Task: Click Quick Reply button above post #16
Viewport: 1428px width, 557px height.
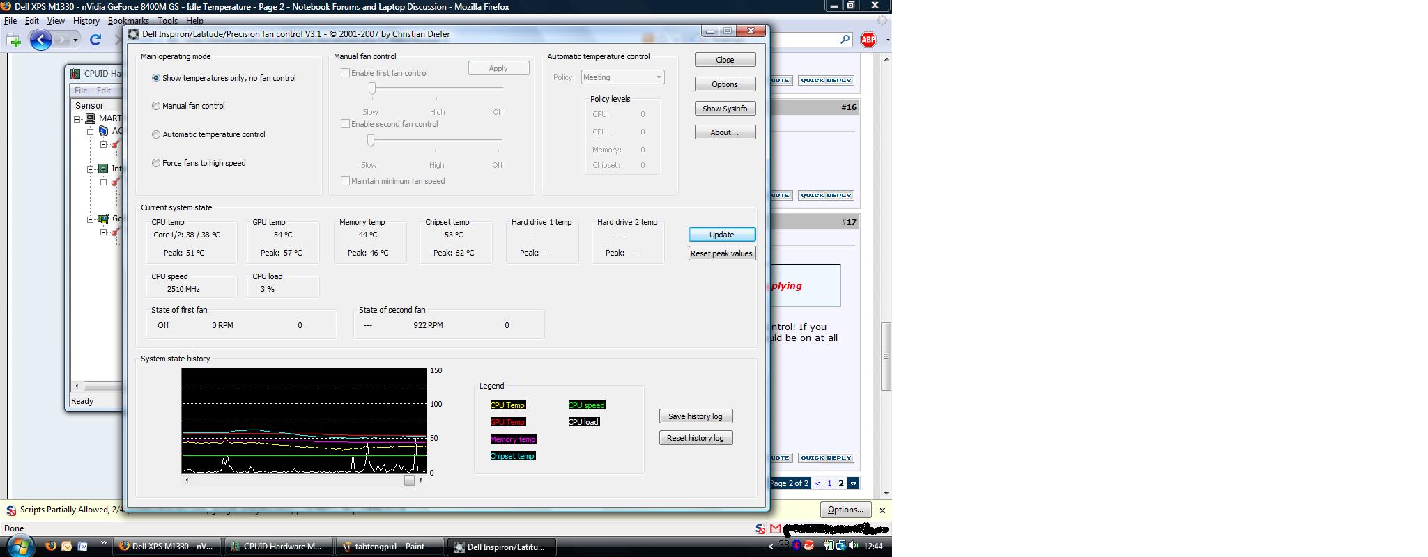Action: coord(826,80)
